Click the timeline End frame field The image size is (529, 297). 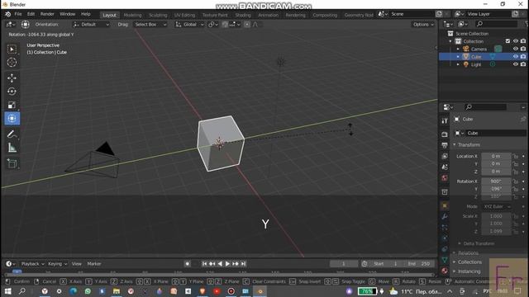(x=419, y=264)
